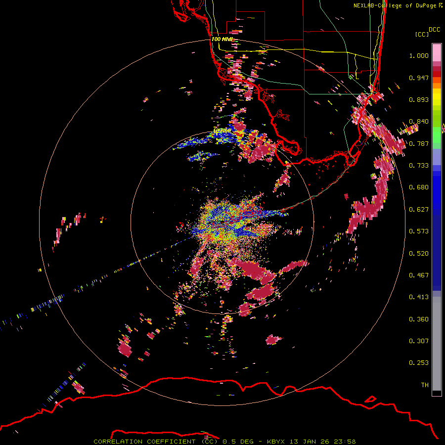The width and height of the screenshot is (445, 445).
Task: Click the pink top segment of the color bar
Action: coord(437,53)
